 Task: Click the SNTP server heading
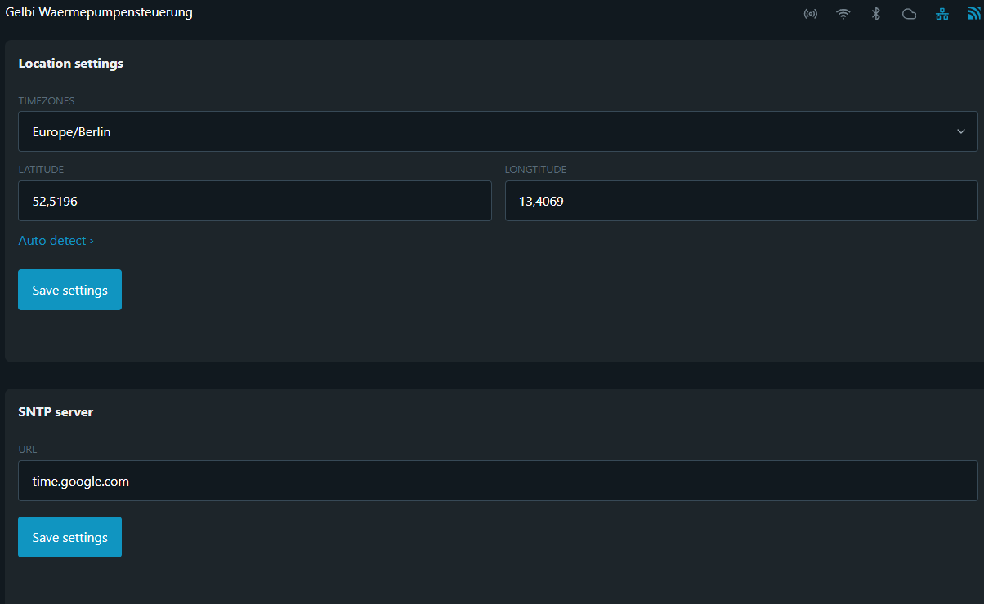click(56, 411)
